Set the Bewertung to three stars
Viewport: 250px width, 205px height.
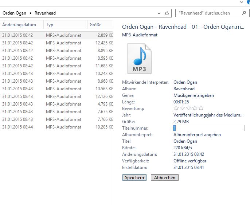189,108
